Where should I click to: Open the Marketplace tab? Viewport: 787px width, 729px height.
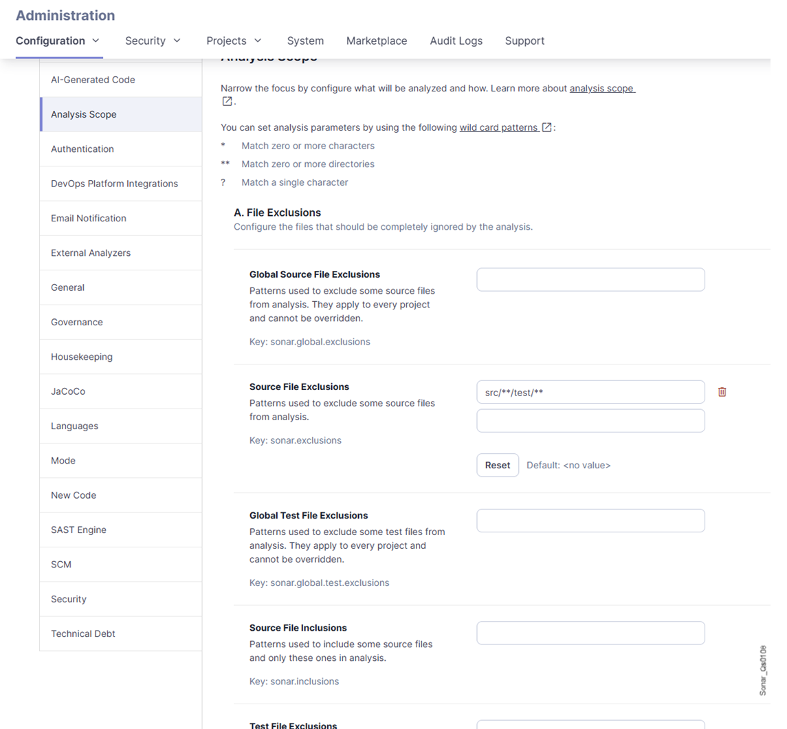(x=377, y=41)
